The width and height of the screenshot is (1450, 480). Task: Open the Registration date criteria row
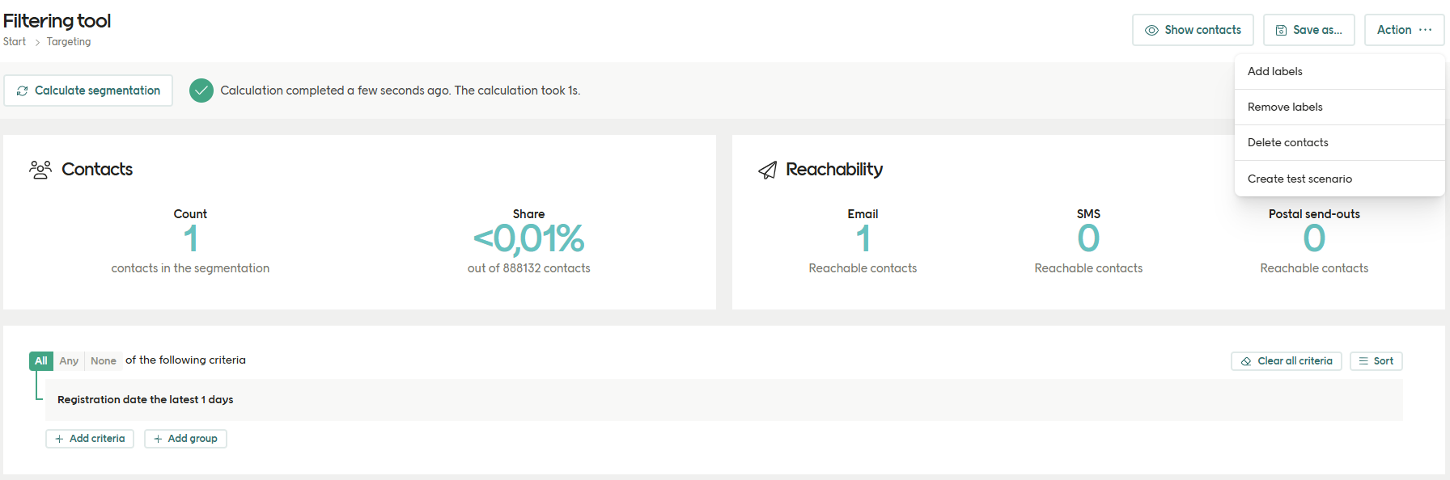click(x=146, y=400)
